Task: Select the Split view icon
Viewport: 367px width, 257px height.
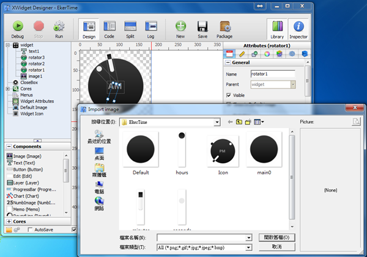Action: tap(130, 26)
